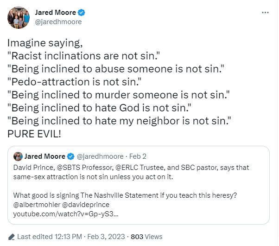Open the three-dot more options menu
Screen dimensions: 279x246
[x=265, y=13]
